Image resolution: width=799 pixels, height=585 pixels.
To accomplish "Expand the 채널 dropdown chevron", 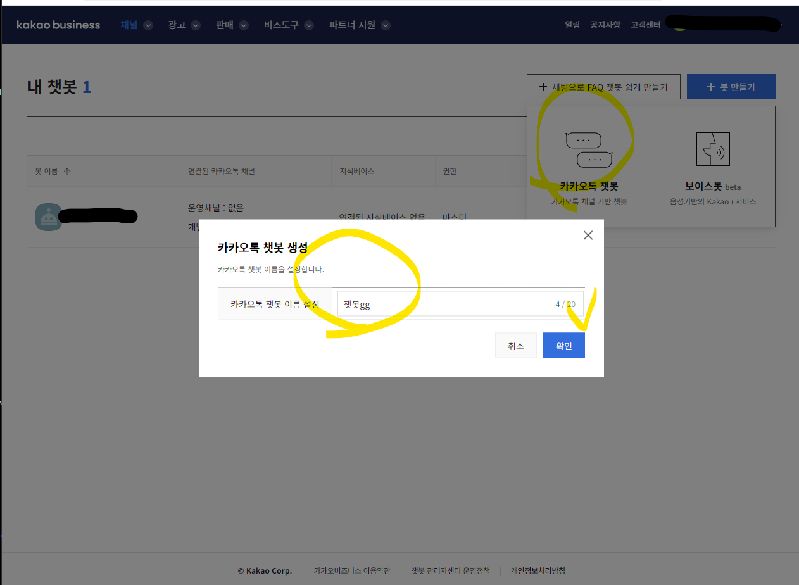I will [x=148, y=25].
